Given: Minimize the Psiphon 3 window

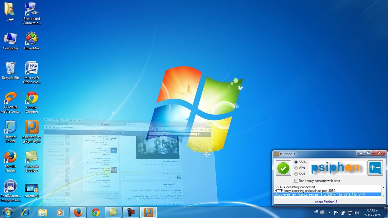Looking at the screenshot, I should click(360, 153).
